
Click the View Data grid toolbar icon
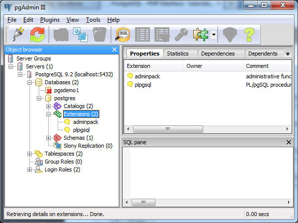pyautogui.click(x=143, y=35)
